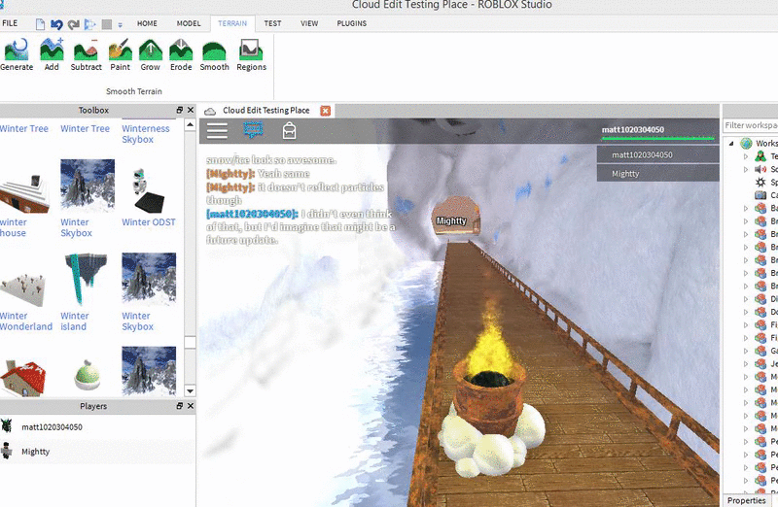
Task: Open the FILE menu
Action: point(10,23)
